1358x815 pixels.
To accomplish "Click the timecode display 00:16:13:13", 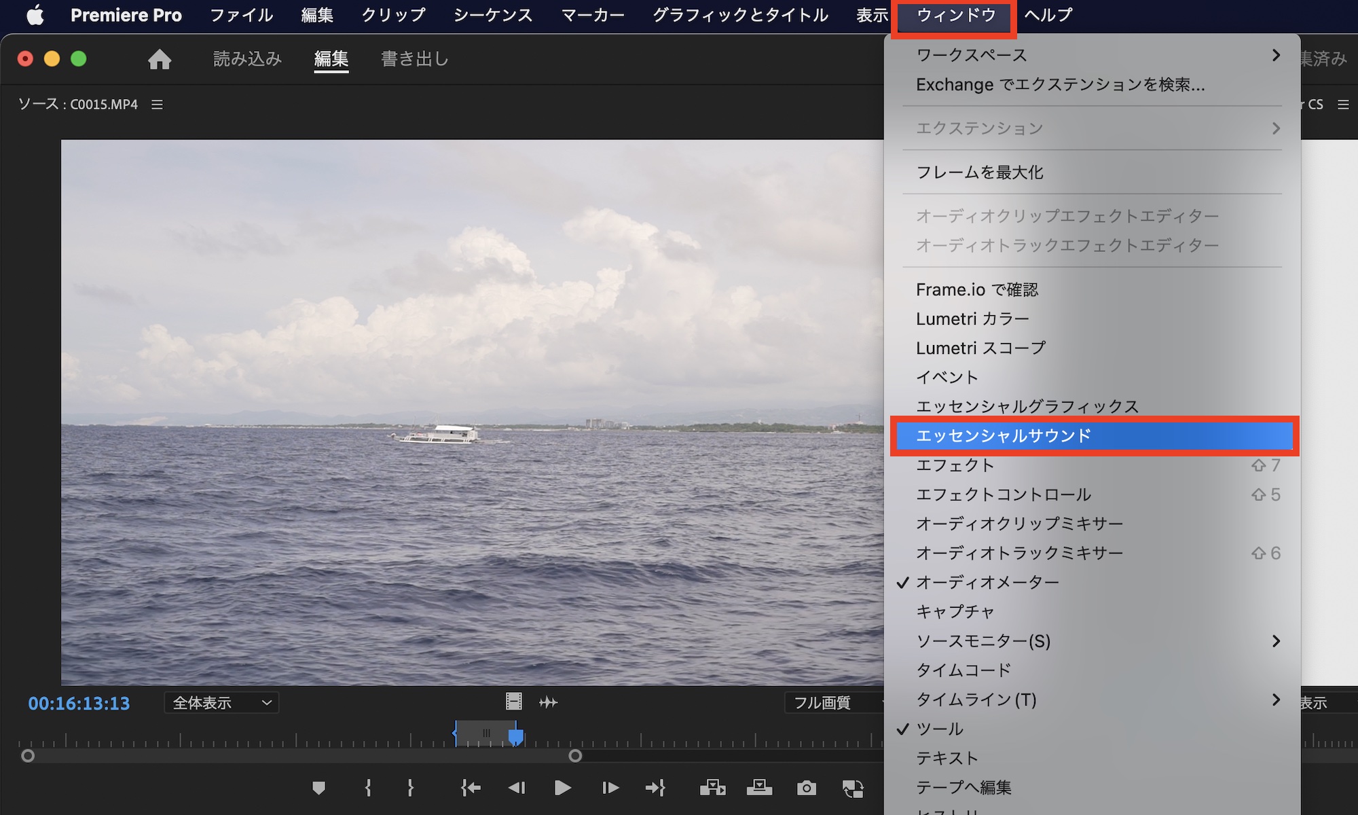I will point(78,703).
